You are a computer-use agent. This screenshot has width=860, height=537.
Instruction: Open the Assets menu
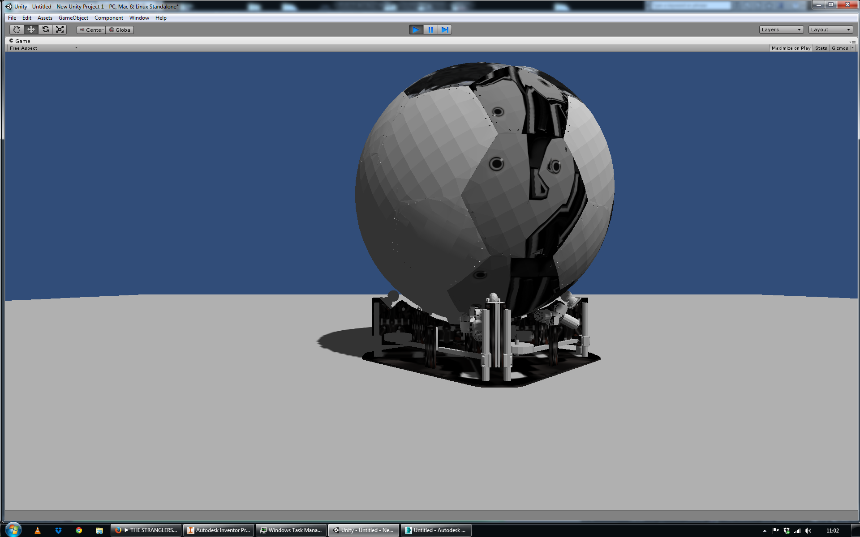(45, 18)
